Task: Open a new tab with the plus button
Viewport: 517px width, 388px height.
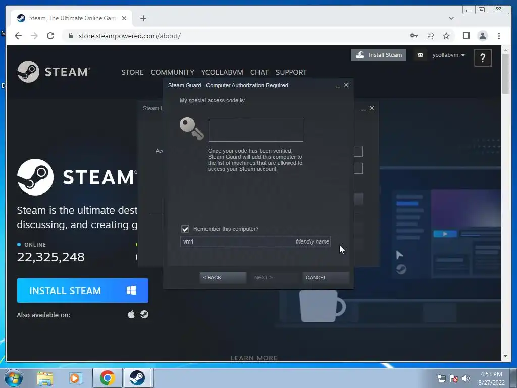Action: pyautogui.click(x=143, y=18)
